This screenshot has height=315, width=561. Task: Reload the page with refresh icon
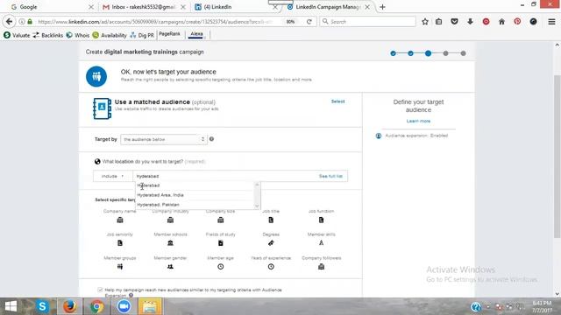click(309, 21)
